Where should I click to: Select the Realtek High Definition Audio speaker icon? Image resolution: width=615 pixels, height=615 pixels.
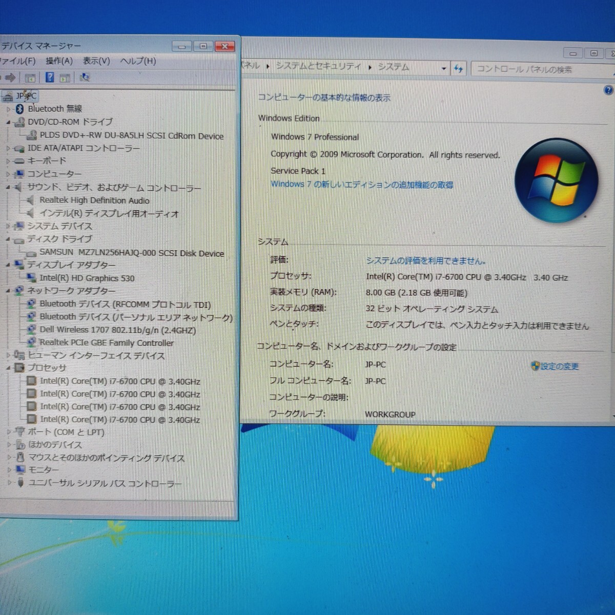click(x=31, y=200)
